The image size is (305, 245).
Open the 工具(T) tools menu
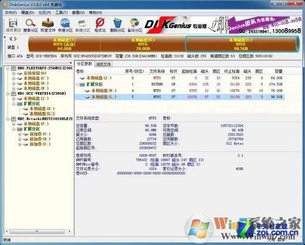61,13
